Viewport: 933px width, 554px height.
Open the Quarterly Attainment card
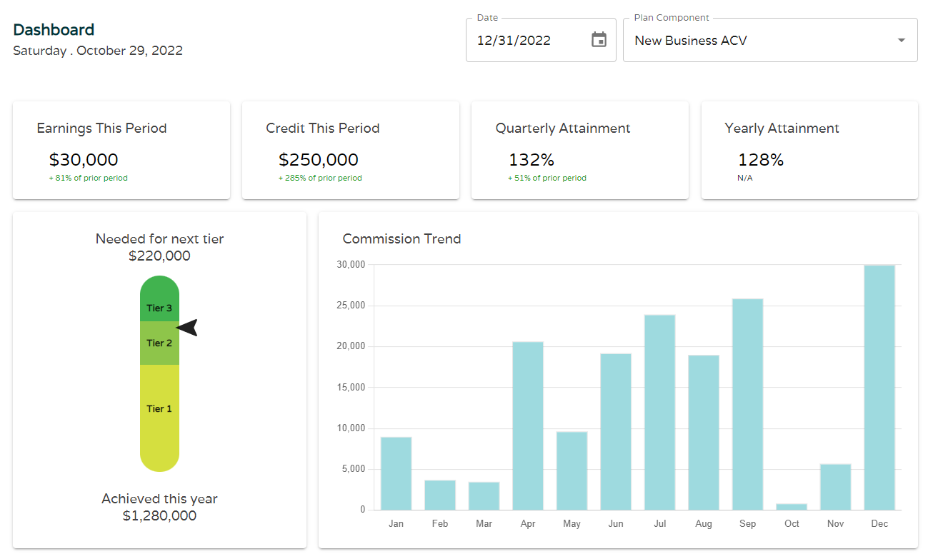point(579,150)
